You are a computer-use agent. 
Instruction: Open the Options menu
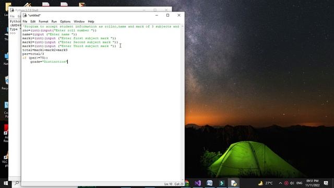[65, 21]
